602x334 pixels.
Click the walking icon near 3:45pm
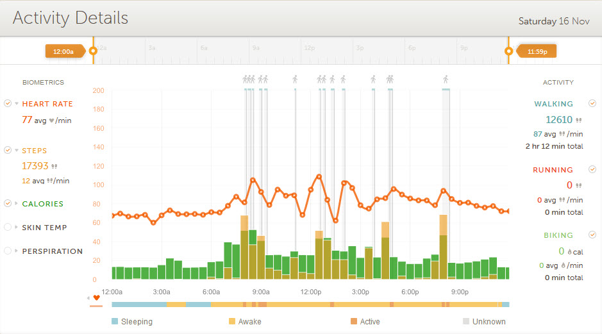point(373,79)
